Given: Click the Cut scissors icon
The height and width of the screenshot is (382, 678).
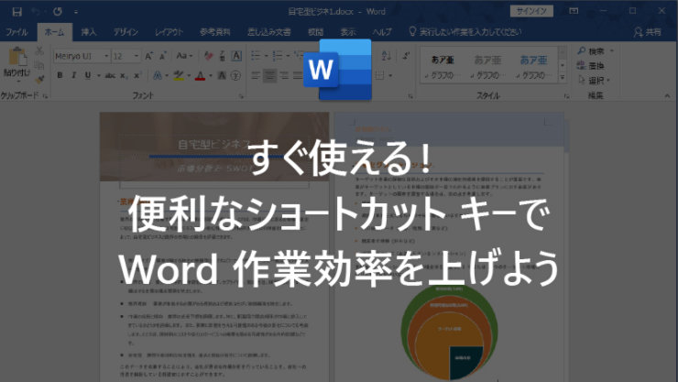Looking at the screenshot, I should (x=39, y=51).
